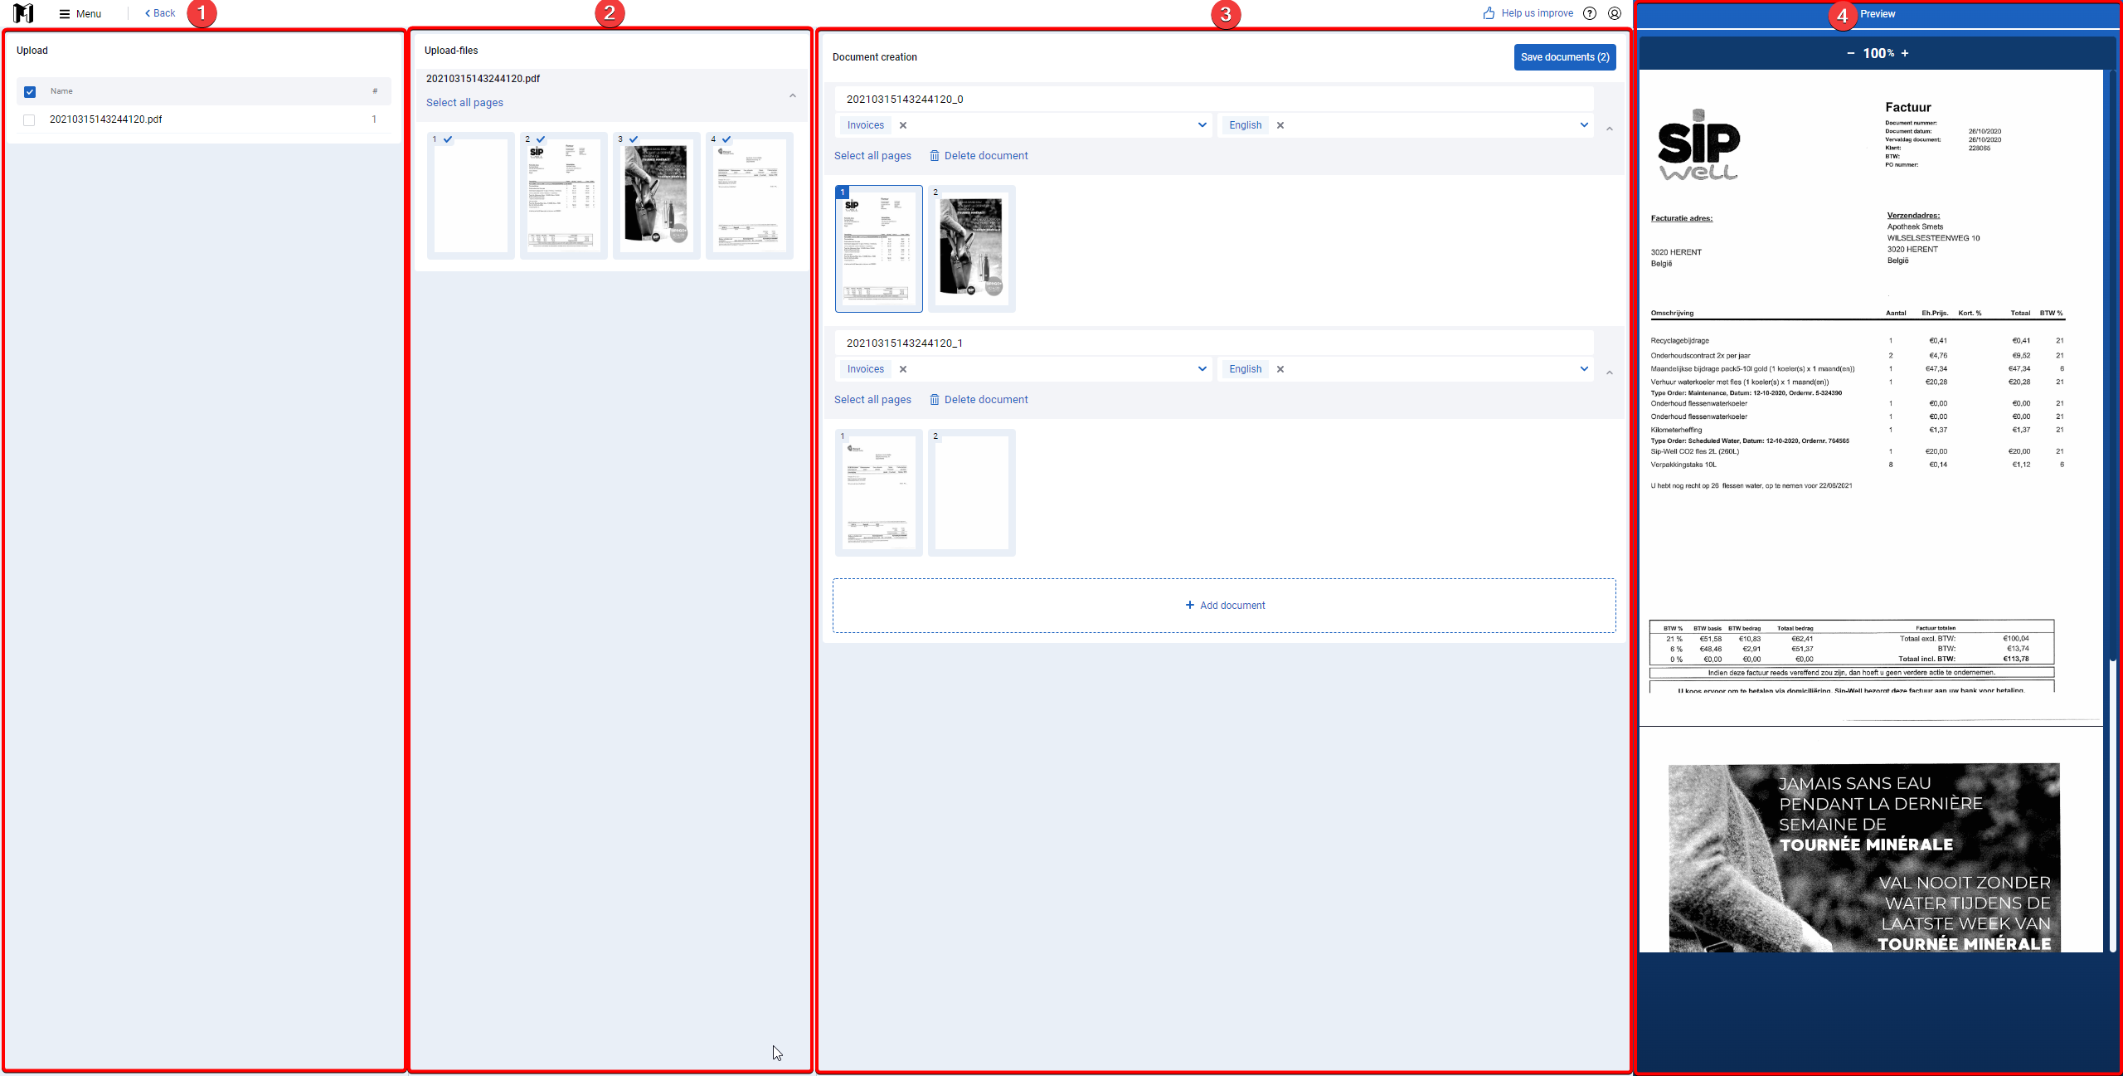Go Back to previous screen

click(x=160, y=13)
